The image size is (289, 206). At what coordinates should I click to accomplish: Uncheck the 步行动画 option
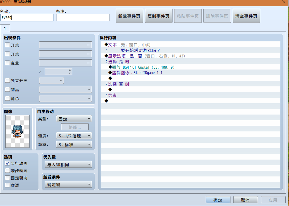(7, 163)
